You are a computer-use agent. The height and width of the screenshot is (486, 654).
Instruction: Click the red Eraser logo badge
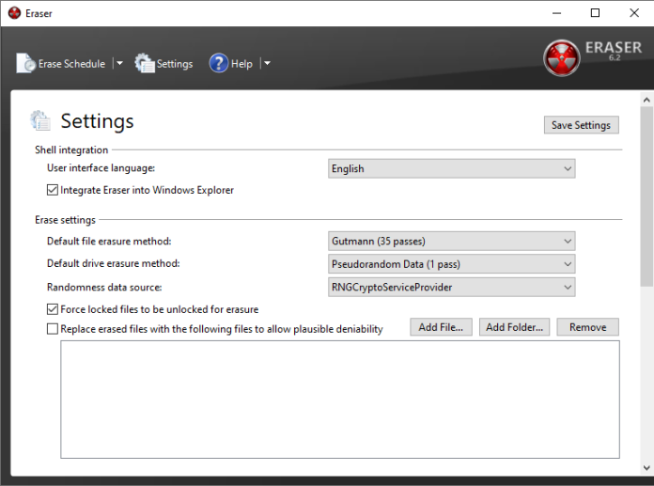point(561,58)
